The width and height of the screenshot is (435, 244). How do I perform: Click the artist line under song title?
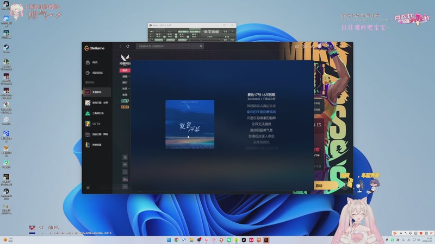pyautogui.click(x=262, y=99)
